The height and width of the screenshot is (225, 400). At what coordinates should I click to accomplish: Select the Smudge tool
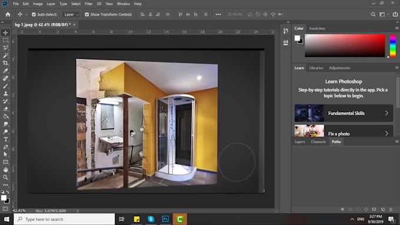5,124
